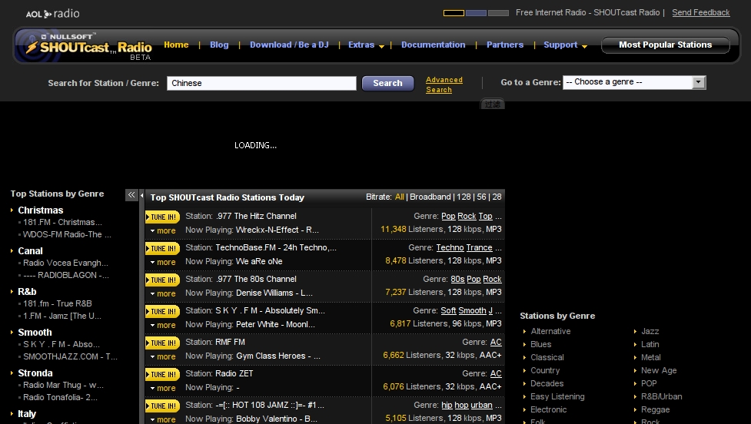Expand the Christmas genre in sidebar
The width and height of the screenshot is (751, 424).
click(40, 210)
